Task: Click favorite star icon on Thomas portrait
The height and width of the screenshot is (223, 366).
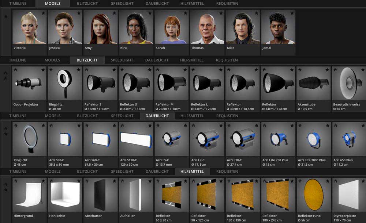Action: (221, 13)
